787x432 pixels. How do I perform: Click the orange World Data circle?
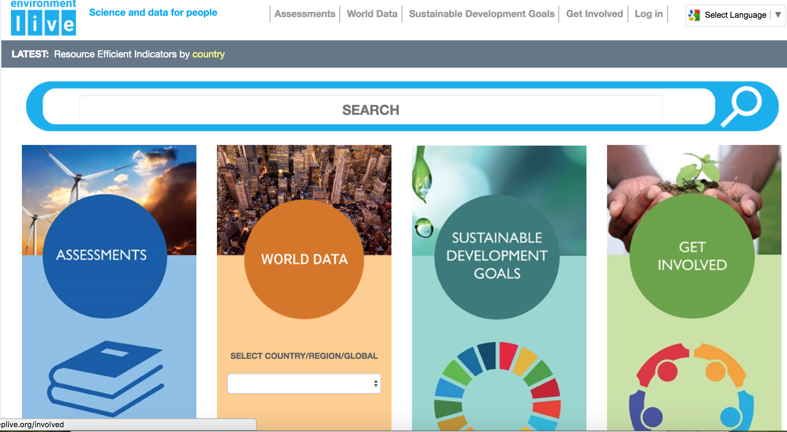[304, 259]
